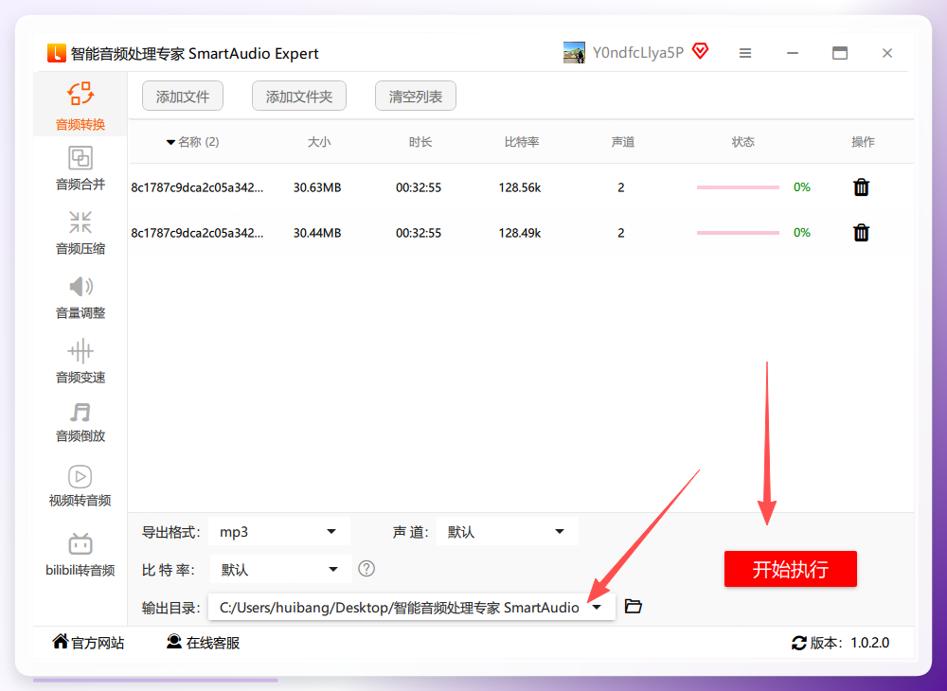Click the 操作 column header
Viewport: 947px width, 691px height.
click(x=863, y=142)
